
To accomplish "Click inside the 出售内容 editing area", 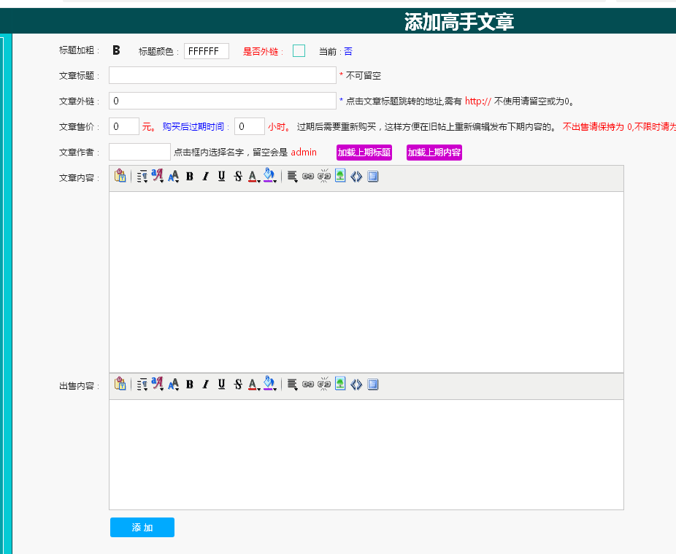I will point(366,455).
